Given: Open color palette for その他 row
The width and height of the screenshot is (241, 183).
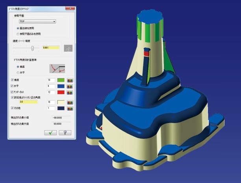Looking at the screenshot, I should pos(70,108).
